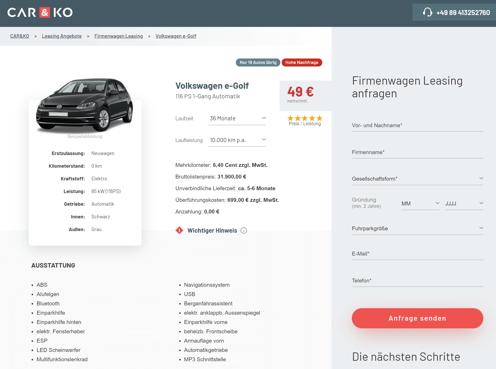This screenshot has width=496, height=369.
Task: Click the Navigationssystem list item
Action: [207, 285]
